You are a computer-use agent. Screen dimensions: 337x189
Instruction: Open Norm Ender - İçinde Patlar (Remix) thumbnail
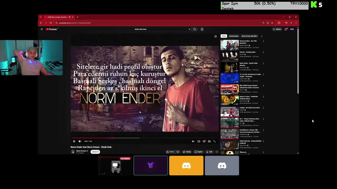pyautogui.click(x=230, y=67)
